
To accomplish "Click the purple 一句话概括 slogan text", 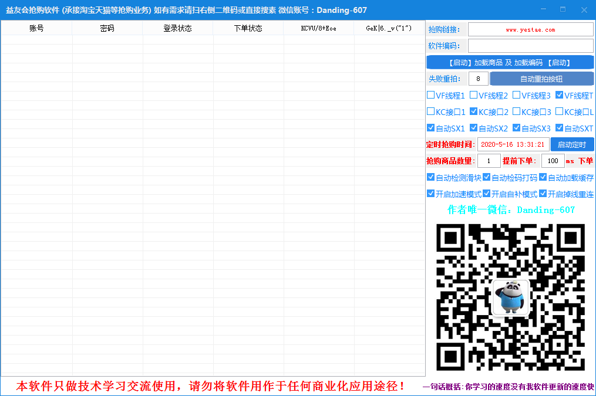I will 508,387.
